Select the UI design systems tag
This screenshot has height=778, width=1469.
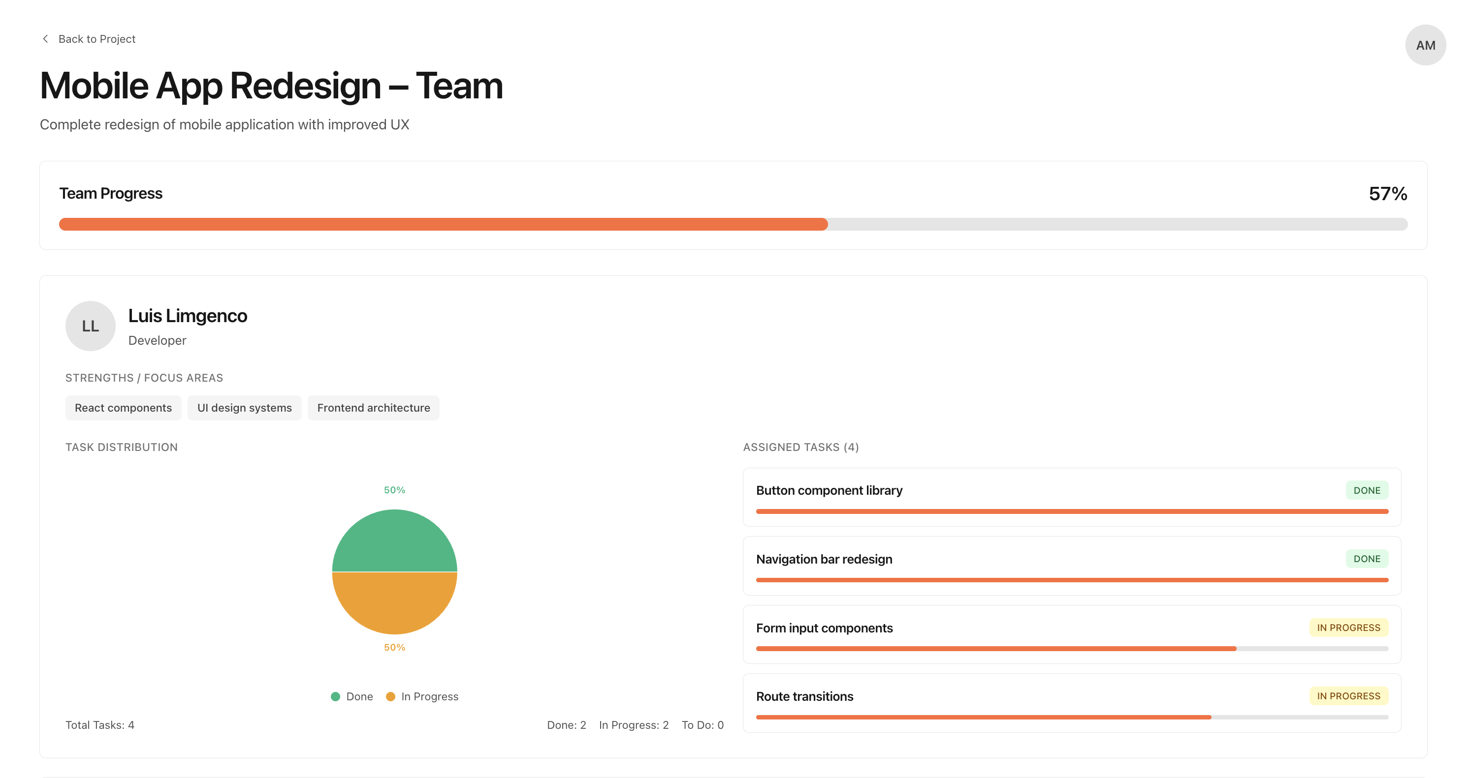pyautogui.click(x=244, y=408)
